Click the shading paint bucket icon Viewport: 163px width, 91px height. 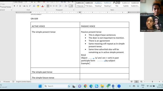pyautogui.click(x=66, y=6)
